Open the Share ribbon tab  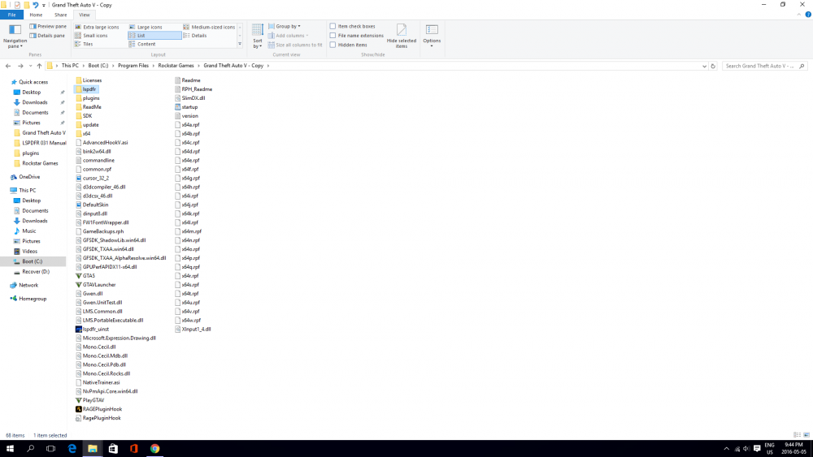61,15
